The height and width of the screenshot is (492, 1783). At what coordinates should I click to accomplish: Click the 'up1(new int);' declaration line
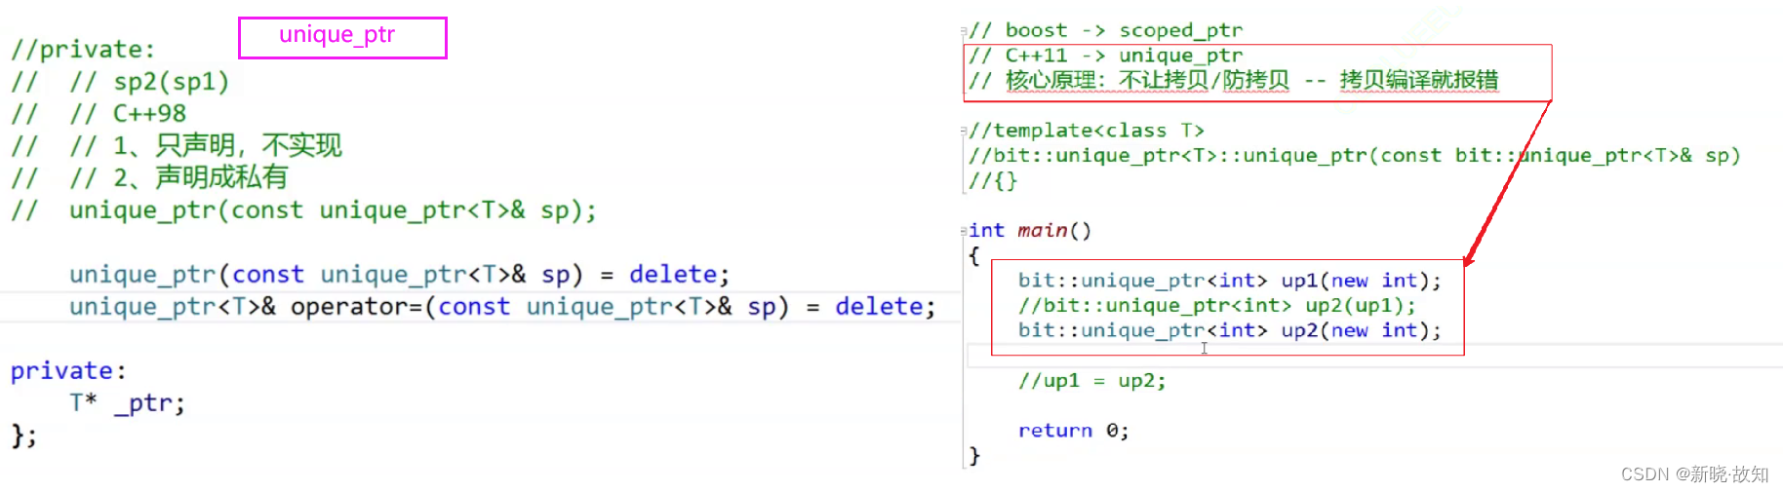[x=1230, y=281]
